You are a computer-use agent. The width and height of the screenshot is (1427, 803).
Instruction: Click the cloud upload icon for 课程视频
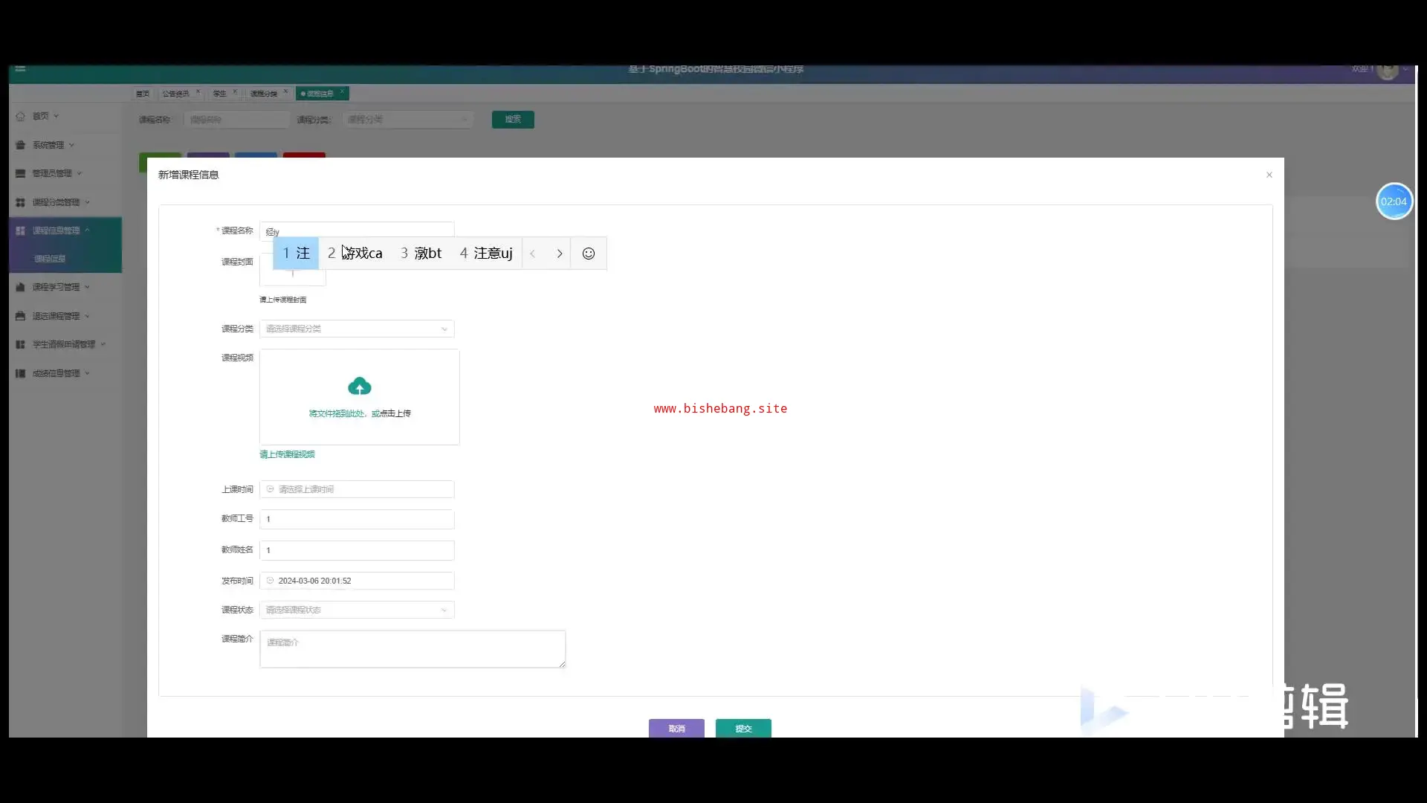[x=359, y=387]
